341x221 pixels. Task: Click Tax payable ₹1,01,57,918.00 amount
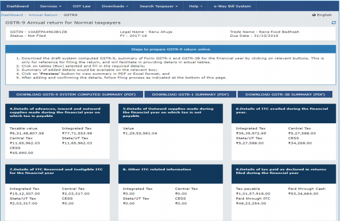click(x=253, y=194)
